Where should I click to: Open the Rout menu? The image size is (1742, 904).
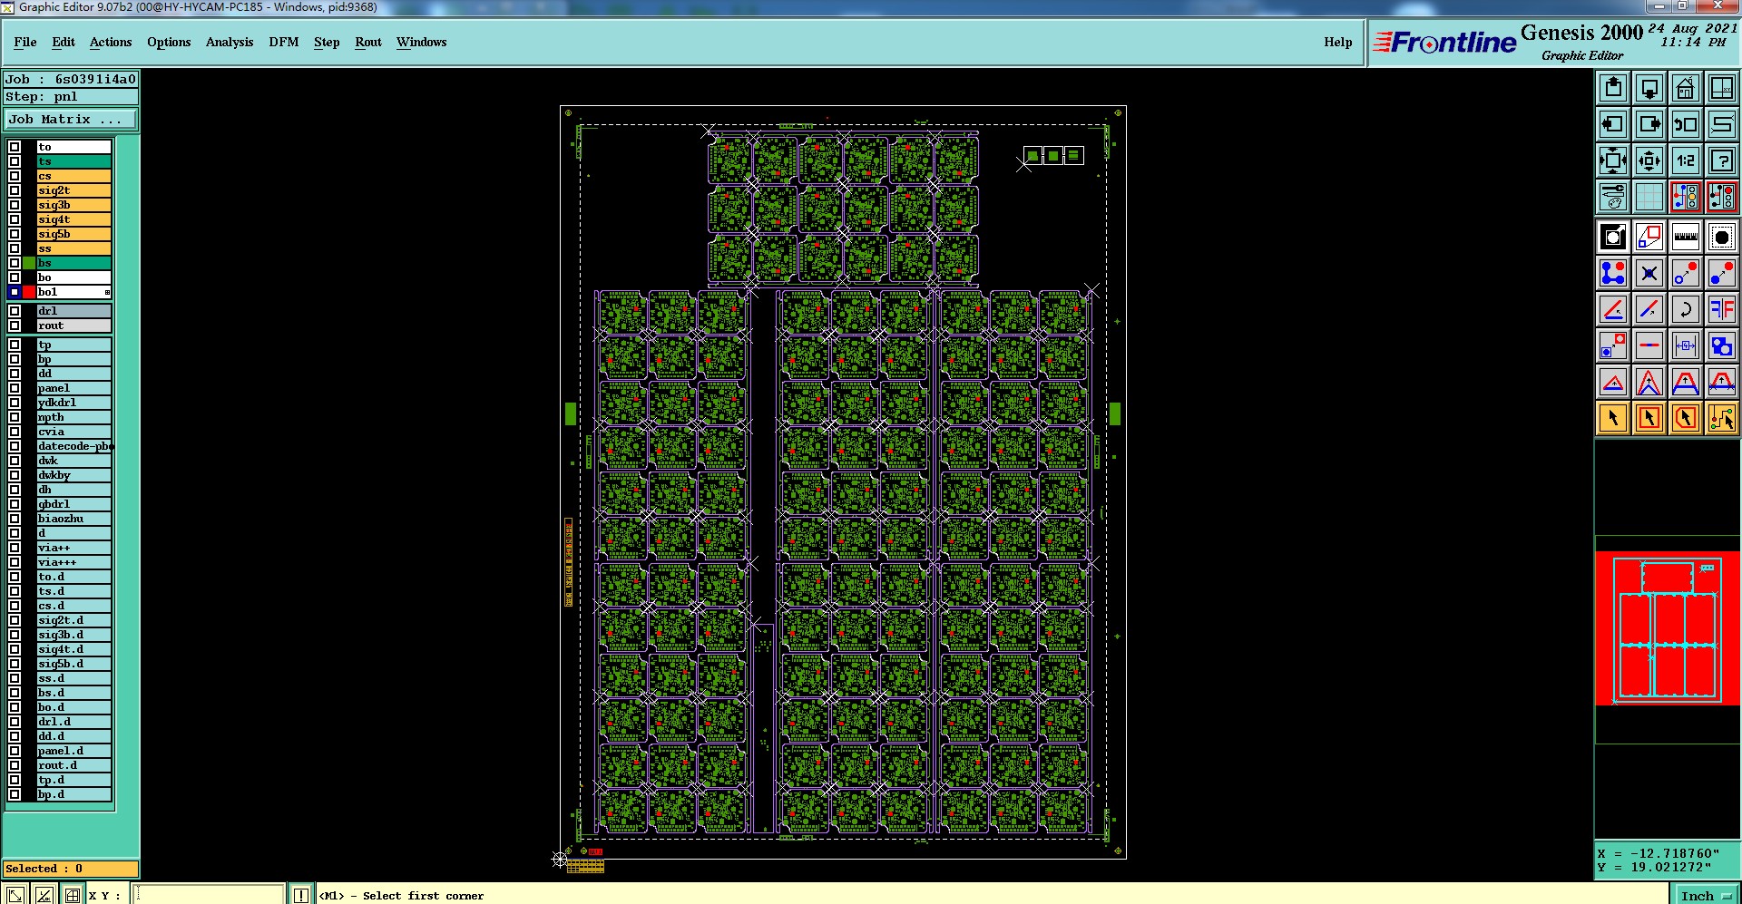point(368,42)
